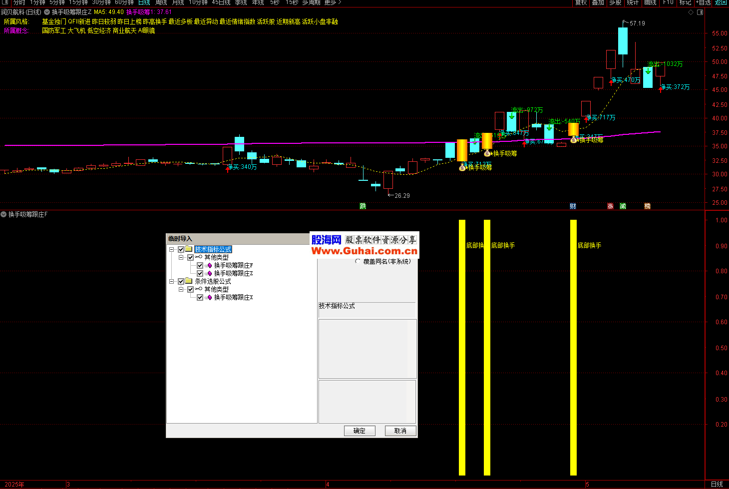Image resolution: width=729 pixels, height=489 pixels.
Task: Click the 统计 toolbar button
Action: coord(633,2)
